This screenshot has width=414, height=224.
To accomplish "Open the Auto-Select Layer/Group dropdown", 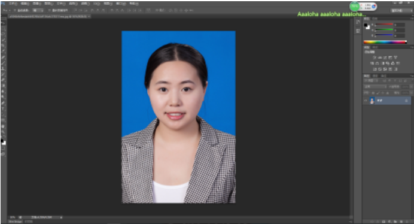I will [x=38, y=10].
